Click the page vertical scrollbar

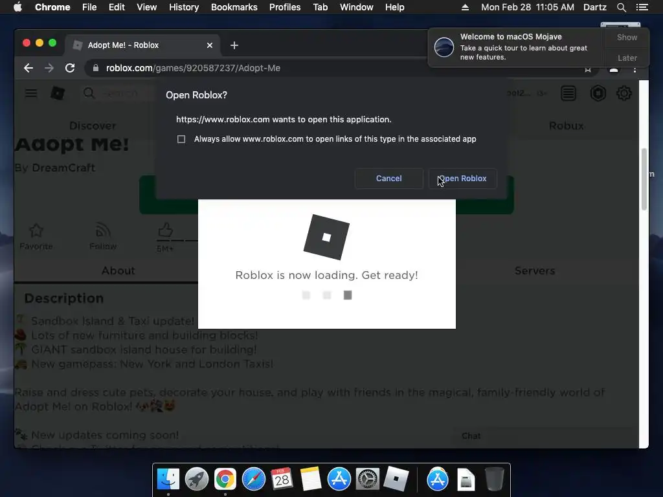point(644,179)
